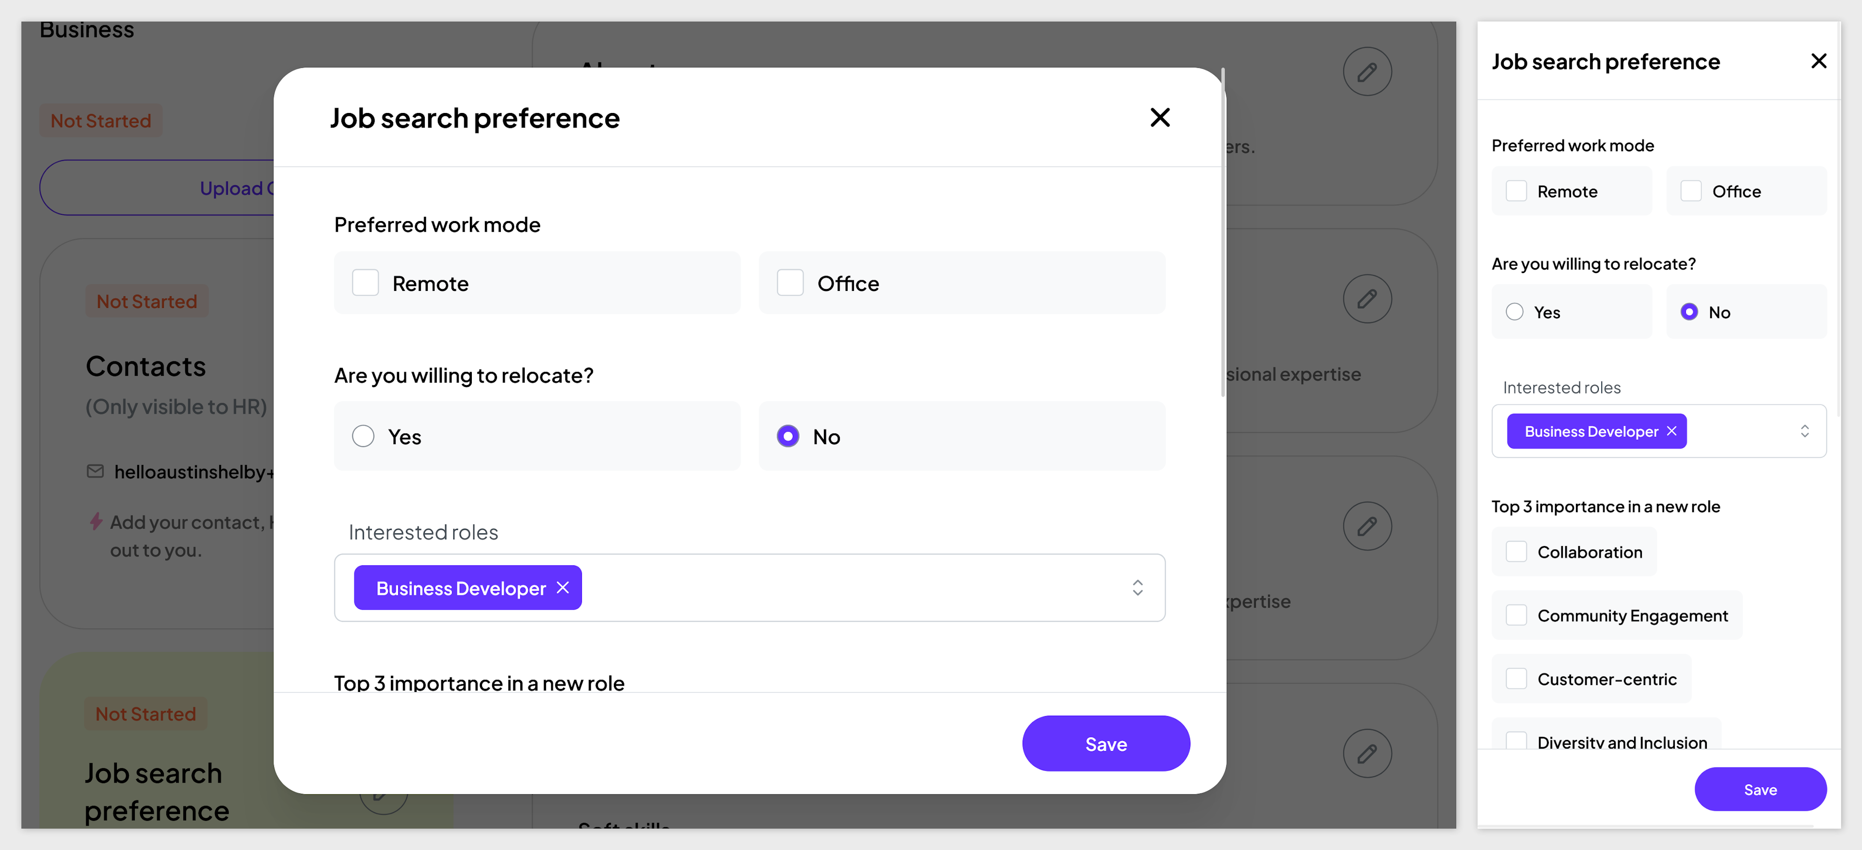Tick Office checkbox in center modal
The image size is (1862, 850).
tap(790, 283)
